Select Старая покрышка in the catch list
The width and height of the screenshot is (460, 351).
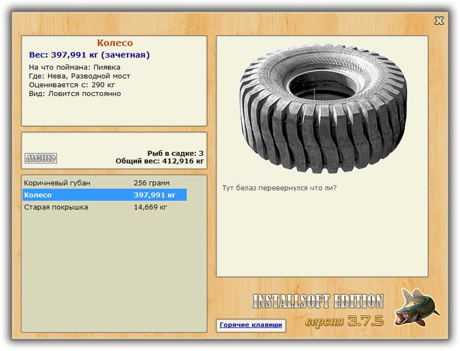coord(105,207)
